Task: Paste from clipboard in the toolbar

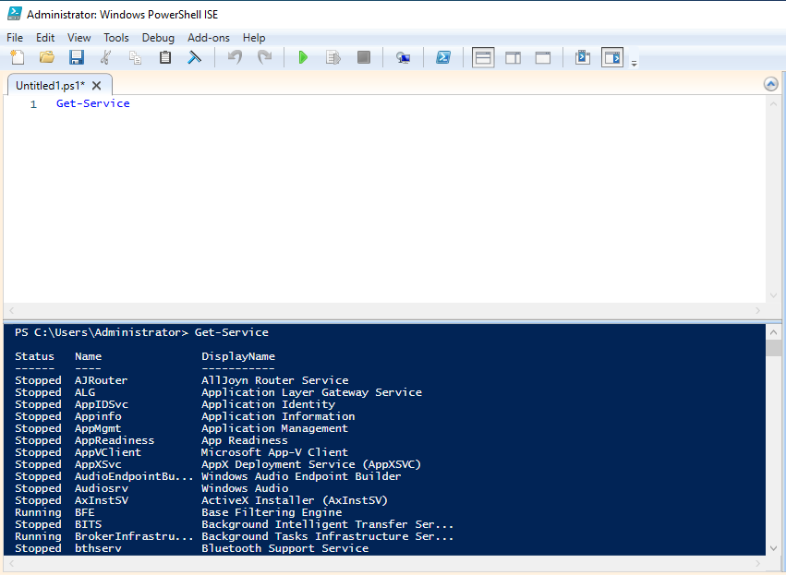Action: point(165,57)
